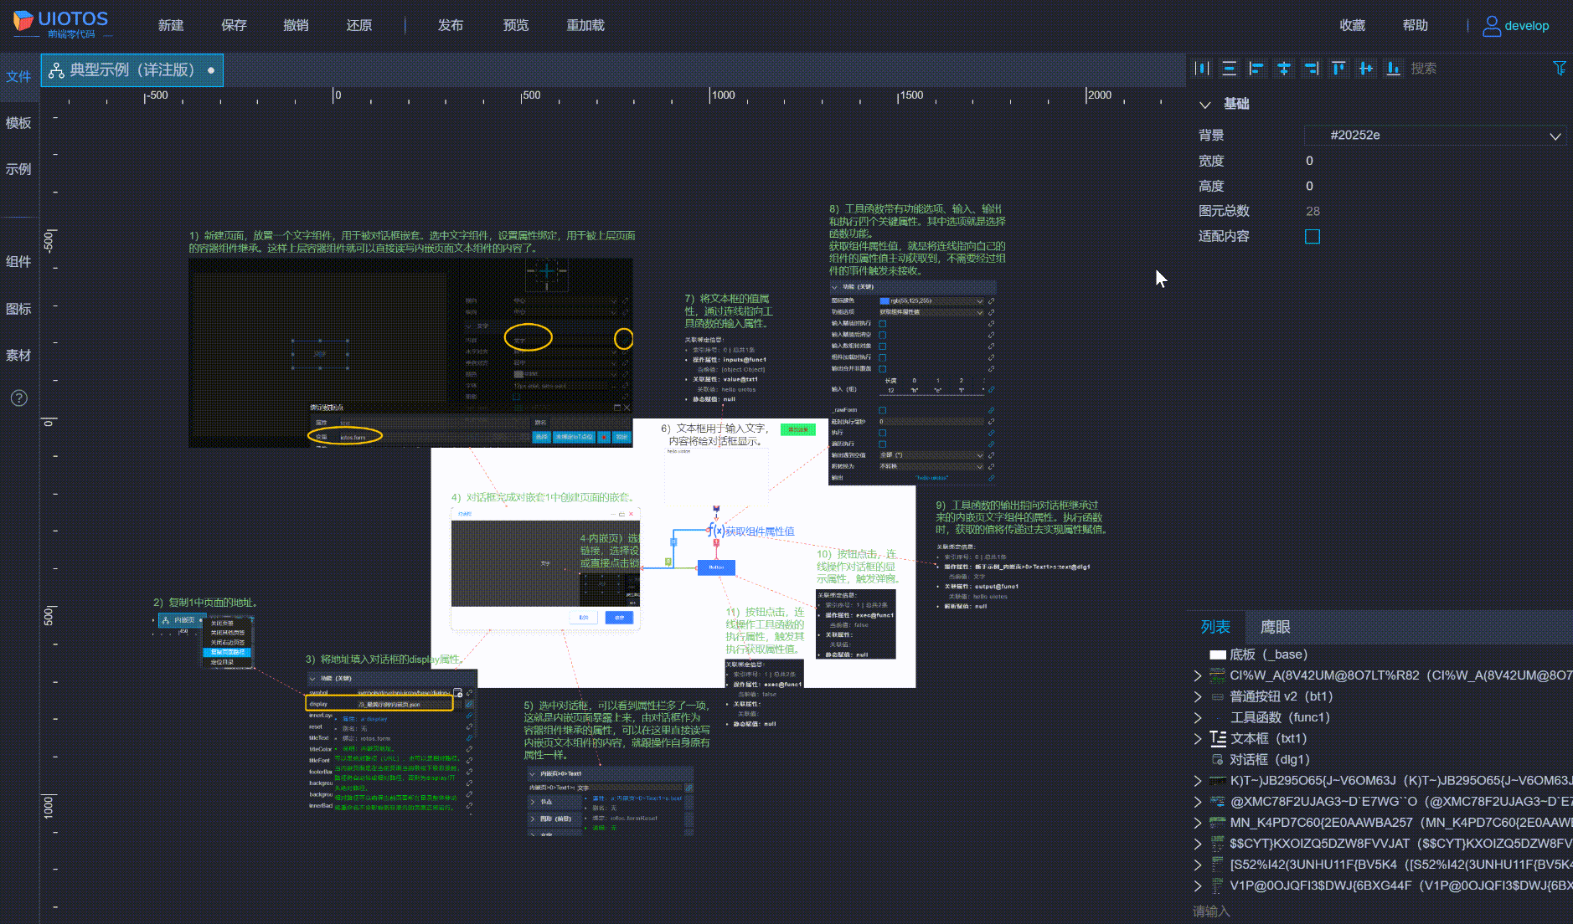Screen dimensions: 1573x924
Task: Expand the 普通按钮 v2 (bt1) tree node
Action: 1198,696
